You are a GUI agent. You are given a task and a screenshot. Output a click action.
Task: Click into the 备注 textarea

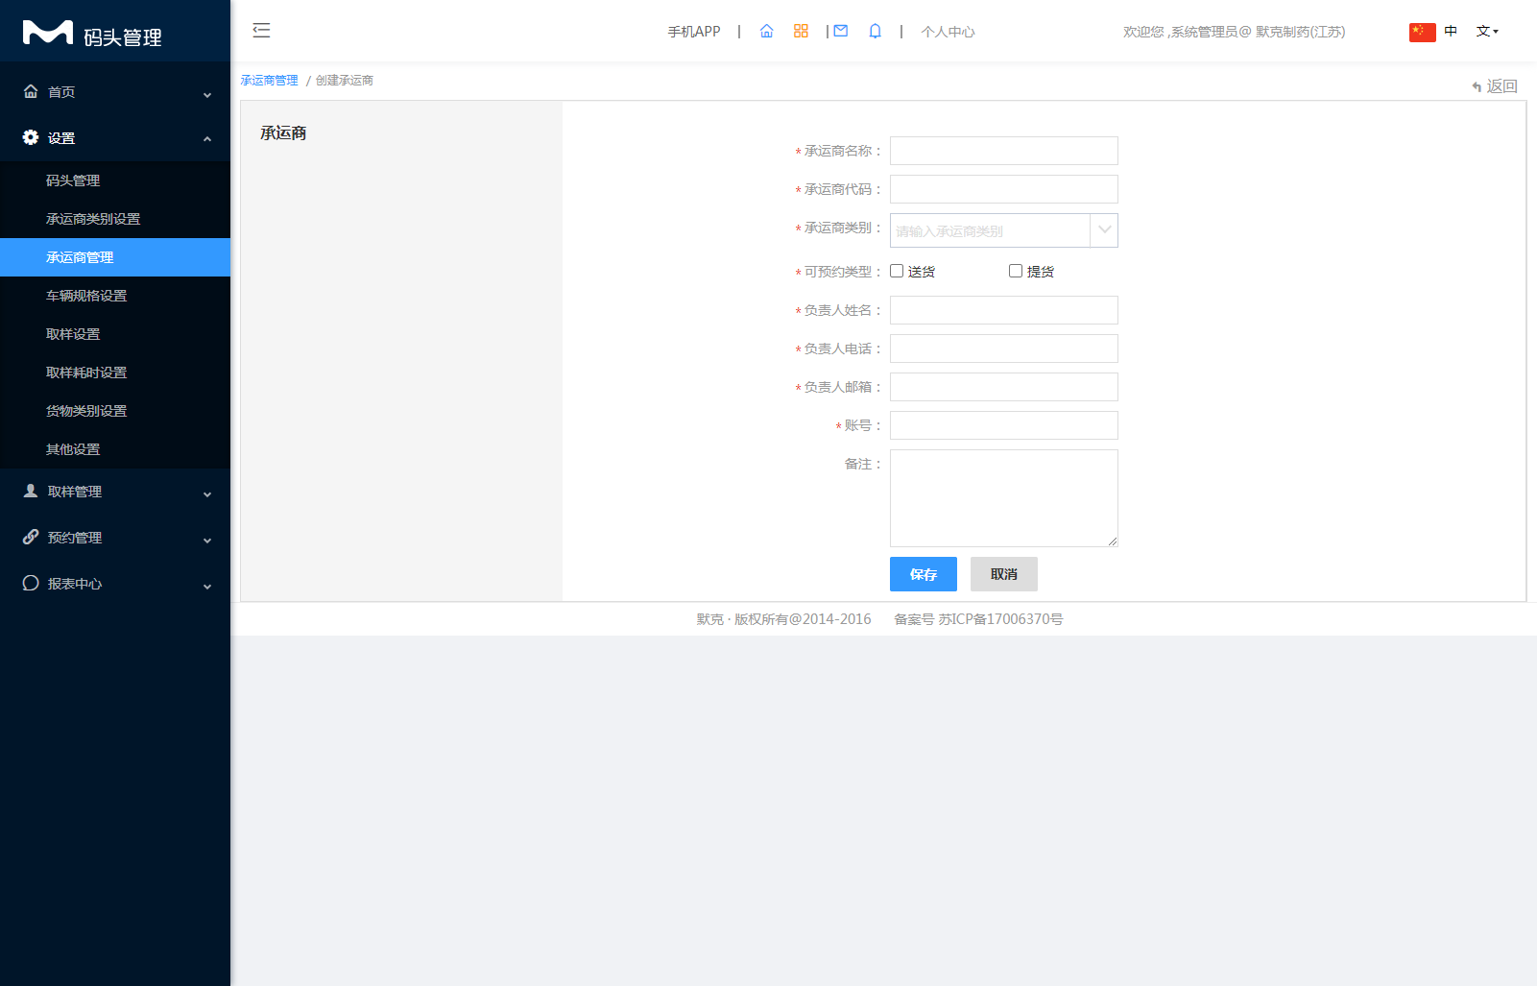click(x=1004, y=498)
